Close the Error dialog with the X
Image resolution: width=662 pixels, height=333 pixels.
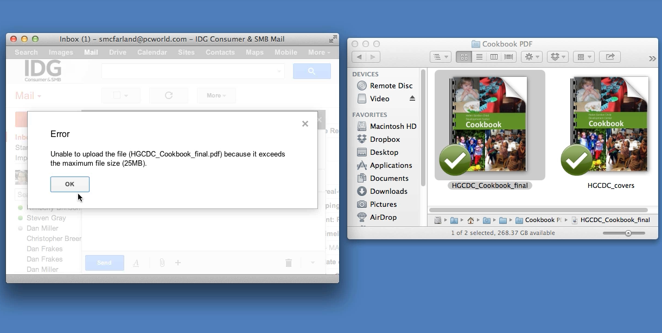point(305,124)
